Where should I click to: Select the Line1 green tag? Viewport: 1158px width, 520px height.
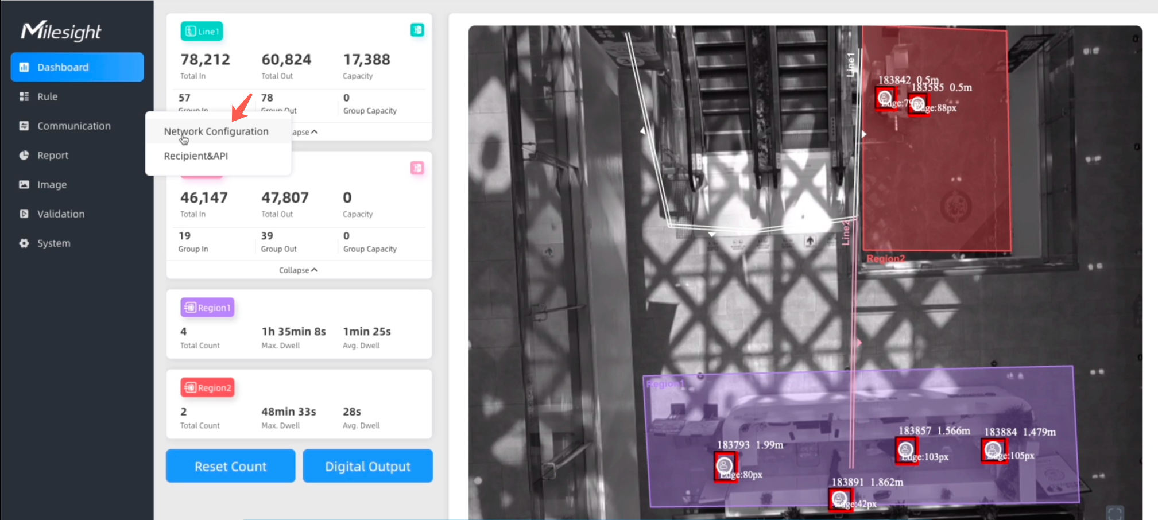pos(202,31)
